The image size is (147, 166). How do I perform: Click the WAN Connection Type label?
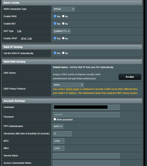point(15,9)
